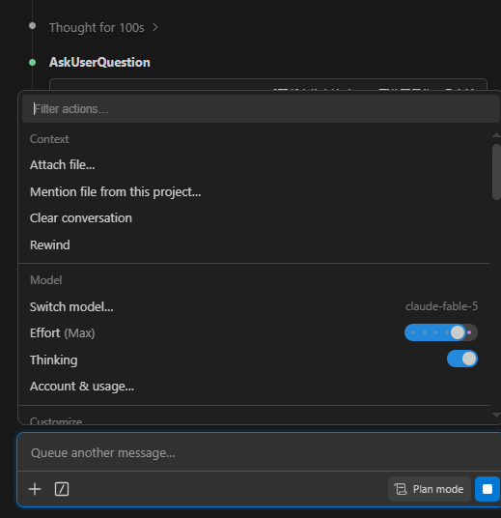Click the plus icon to add attachment
Screen dimensions: 501x518
click(35, 489)
